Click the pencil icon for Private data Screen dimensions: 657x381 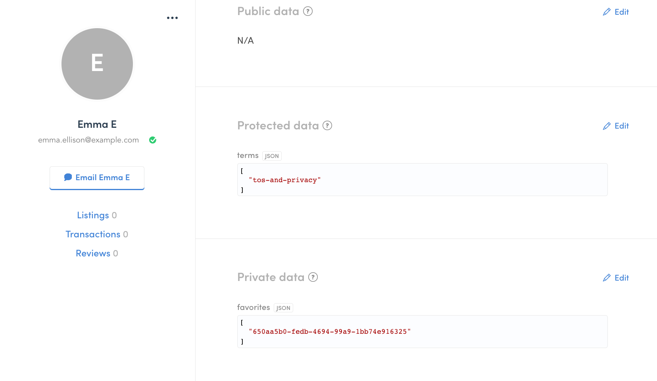tap(606, 278)
